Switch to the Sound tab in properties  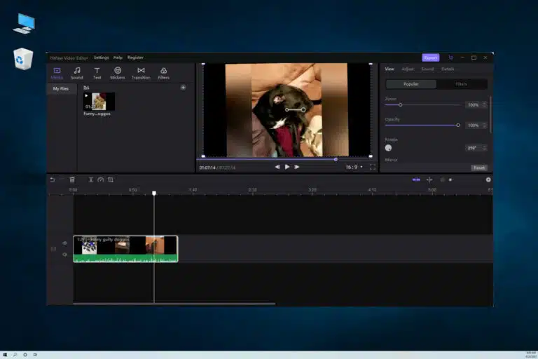[427, 69]
